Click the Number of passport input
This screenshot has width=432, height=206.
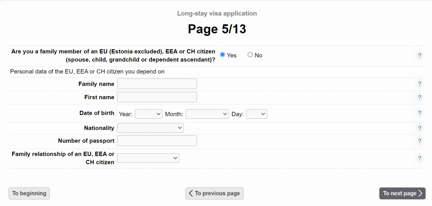point(157,141)
